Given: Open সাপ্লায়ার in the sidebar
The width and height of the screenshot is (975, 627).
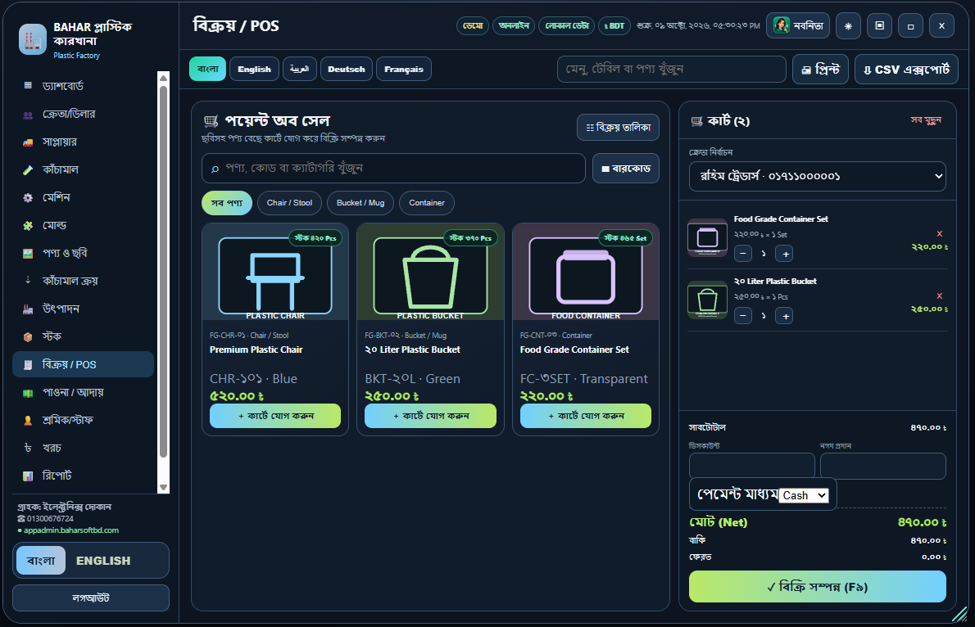Looking at the screenshot, I should 83,142.
